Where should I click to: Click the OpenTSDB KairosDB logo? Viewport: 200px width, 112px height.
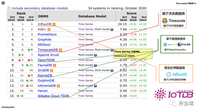pyautogui.click(x=177, y=44)
